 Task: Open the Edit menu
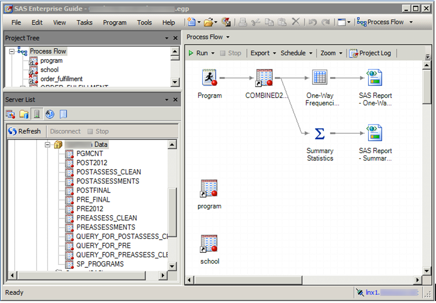point(37,22)
